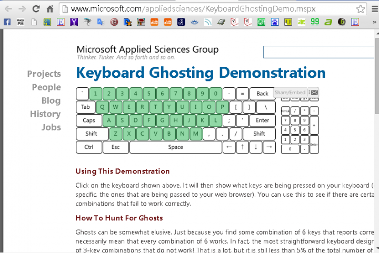The image size is (379, 253).
Task: Open the Jobs page
Action: pyautogui.click(x=51, y=127)
